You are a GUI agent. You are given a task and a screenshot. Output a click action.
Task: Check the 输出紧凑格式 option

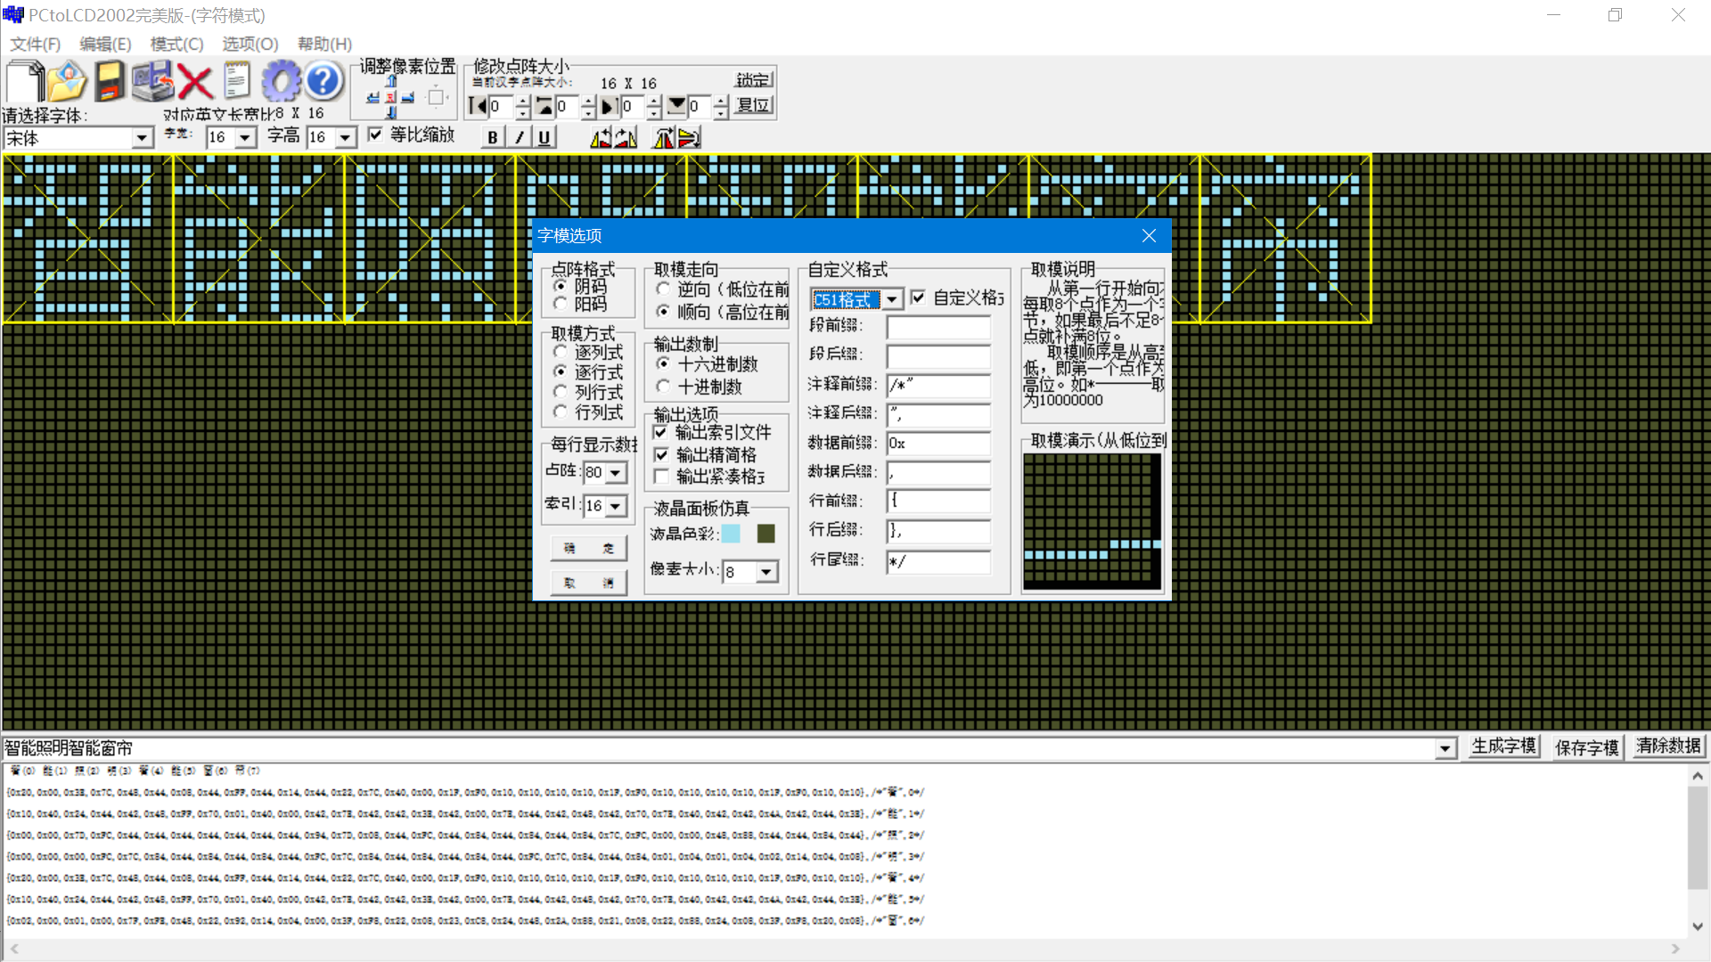(x=660, y=477)
